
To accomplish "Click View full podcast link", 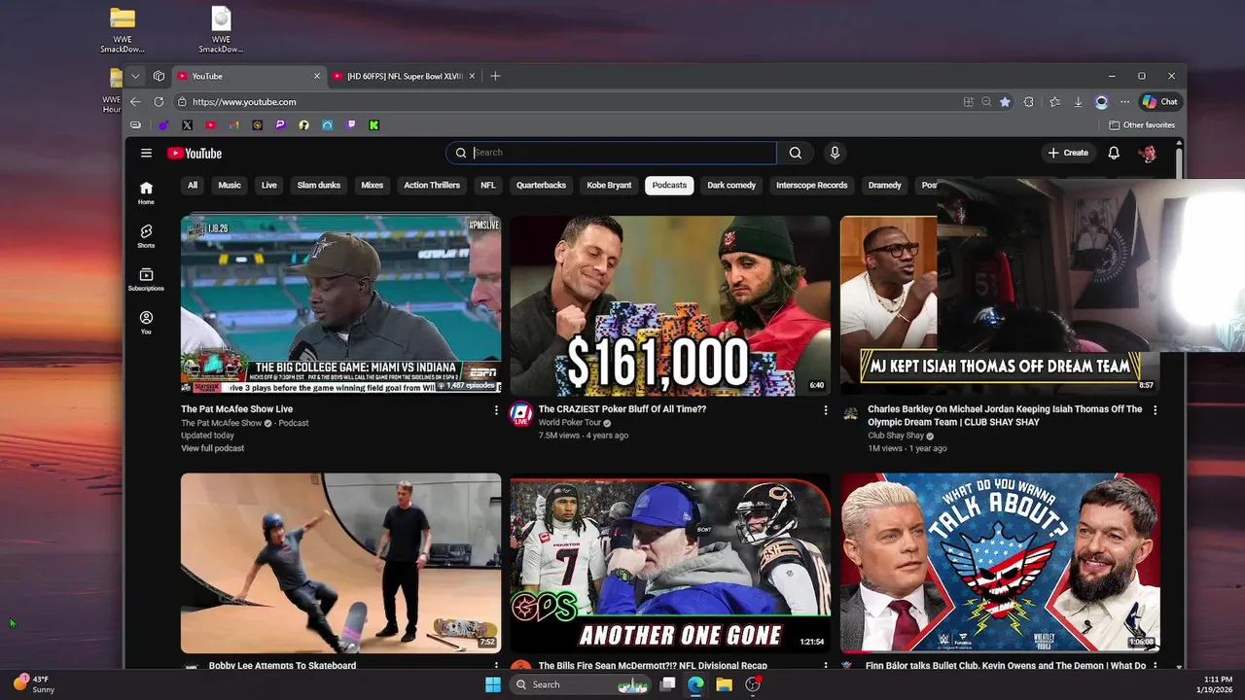I will pos(212,448).
